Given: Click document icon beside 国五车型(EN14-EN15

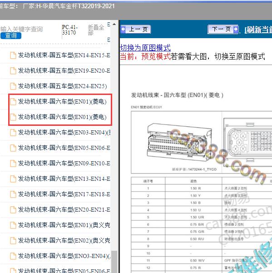Looking at the screenshot, I should click(x=13, y=55).
